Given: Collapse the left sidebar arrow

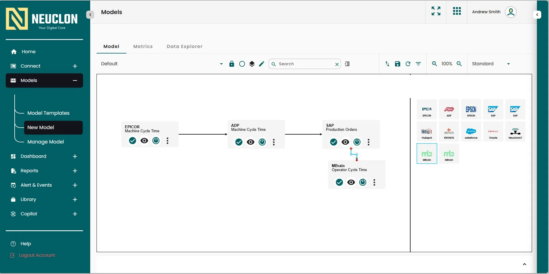Looking at the screenshot, I should pyautogui.click(x=90, y=14).
